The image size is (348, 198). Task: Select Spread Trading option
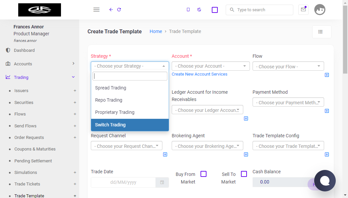[130, 88]
